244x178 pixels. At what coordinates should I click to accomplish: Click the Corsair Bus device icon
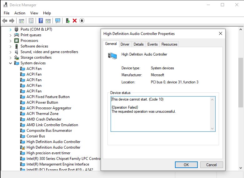[22, 136]
